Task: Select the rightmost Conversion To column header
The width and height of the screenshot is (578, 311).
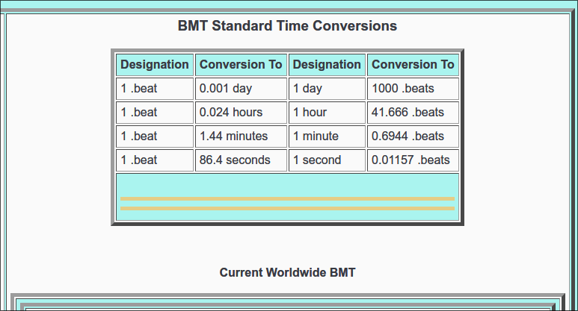Action: click(x=413, y=65)
